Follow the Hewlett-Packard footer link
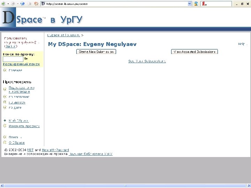 pyautogui.click(x=55, y=150)
